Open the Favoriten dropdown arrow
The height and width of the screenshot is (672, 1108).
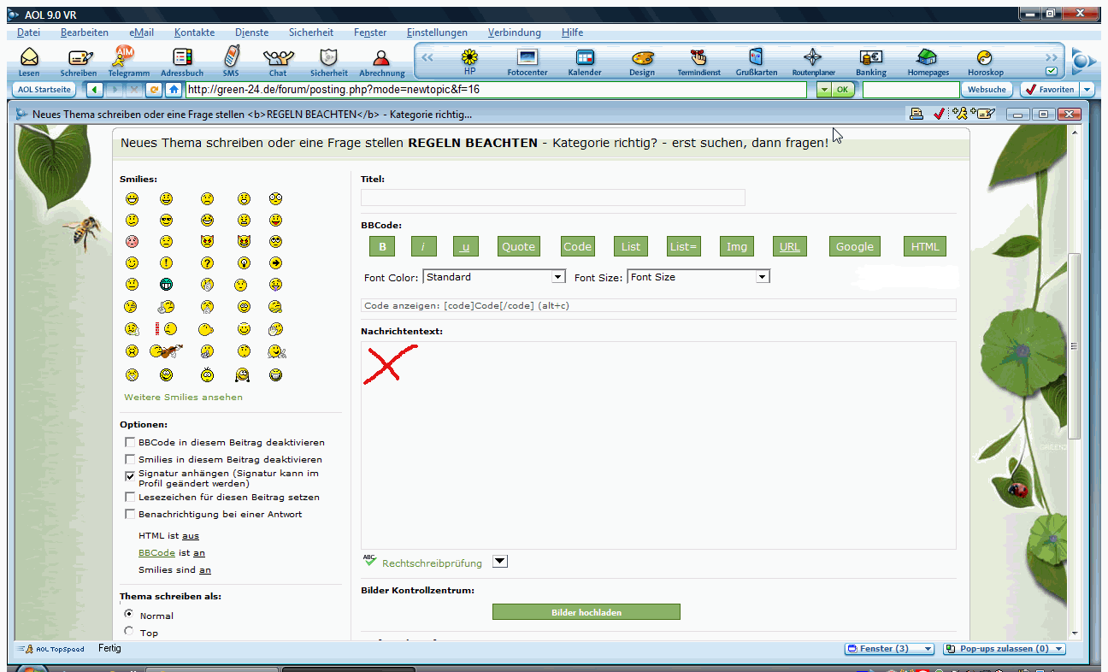[x=1087, y=90]
